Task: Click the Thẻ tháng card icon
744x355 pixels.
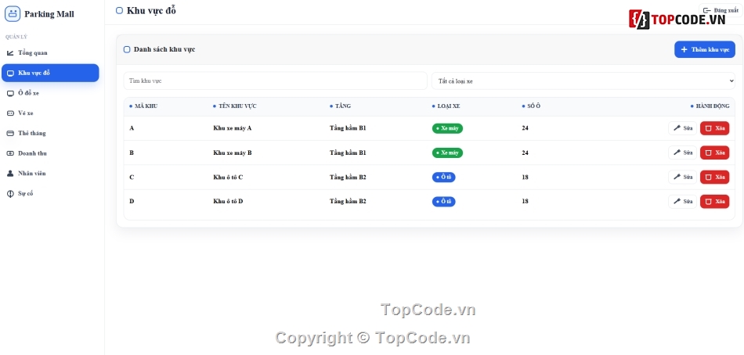Action: [10, 133]
